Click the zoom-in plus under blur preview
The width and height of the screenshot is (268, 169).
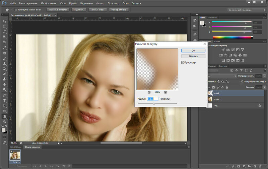[165, 92]
